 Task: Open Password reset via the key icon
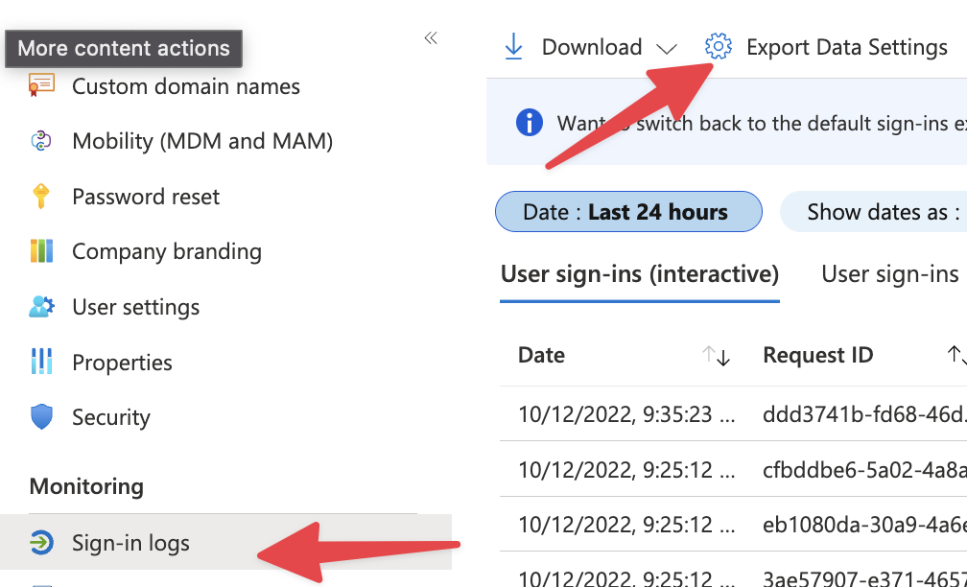(40, 196)
